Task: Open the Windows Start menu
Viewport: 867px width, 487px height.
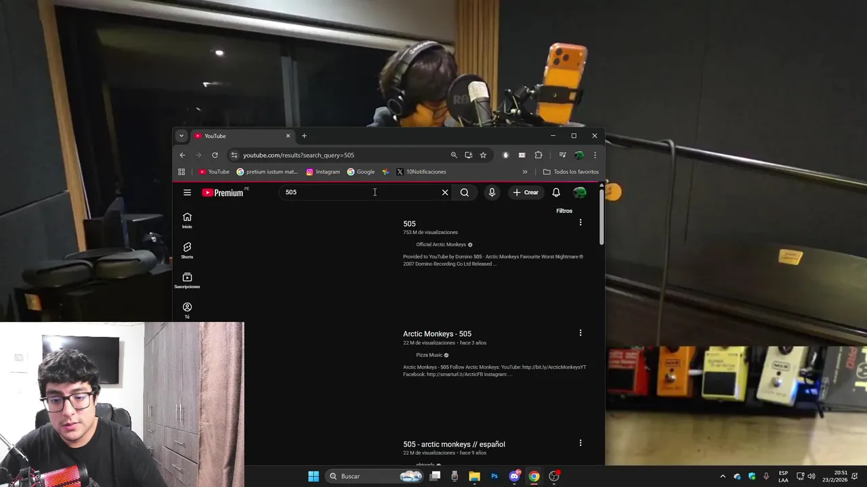Action: click(x=313, y=476)
